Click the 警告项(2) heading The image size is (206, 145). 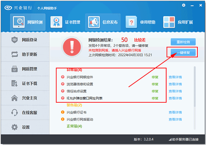point(75,105)
